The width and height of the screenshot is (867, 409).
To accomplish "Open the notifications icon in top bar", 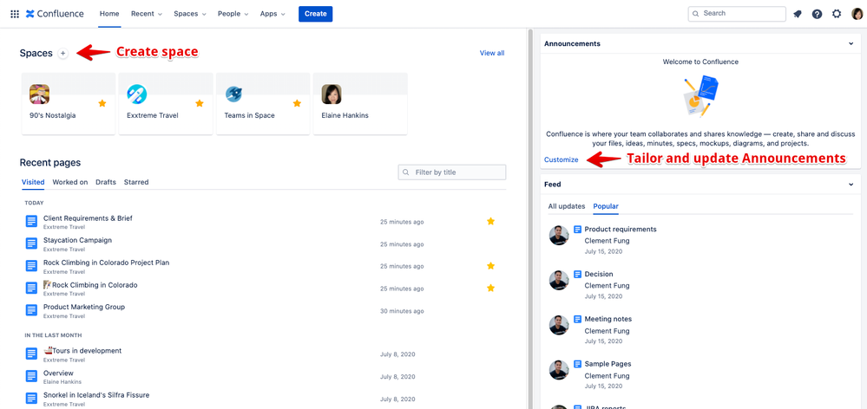I will pos(798,15).
